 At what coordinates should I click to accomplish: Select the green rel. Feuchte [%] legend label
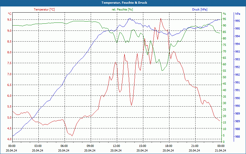click(x=122, y=10)
